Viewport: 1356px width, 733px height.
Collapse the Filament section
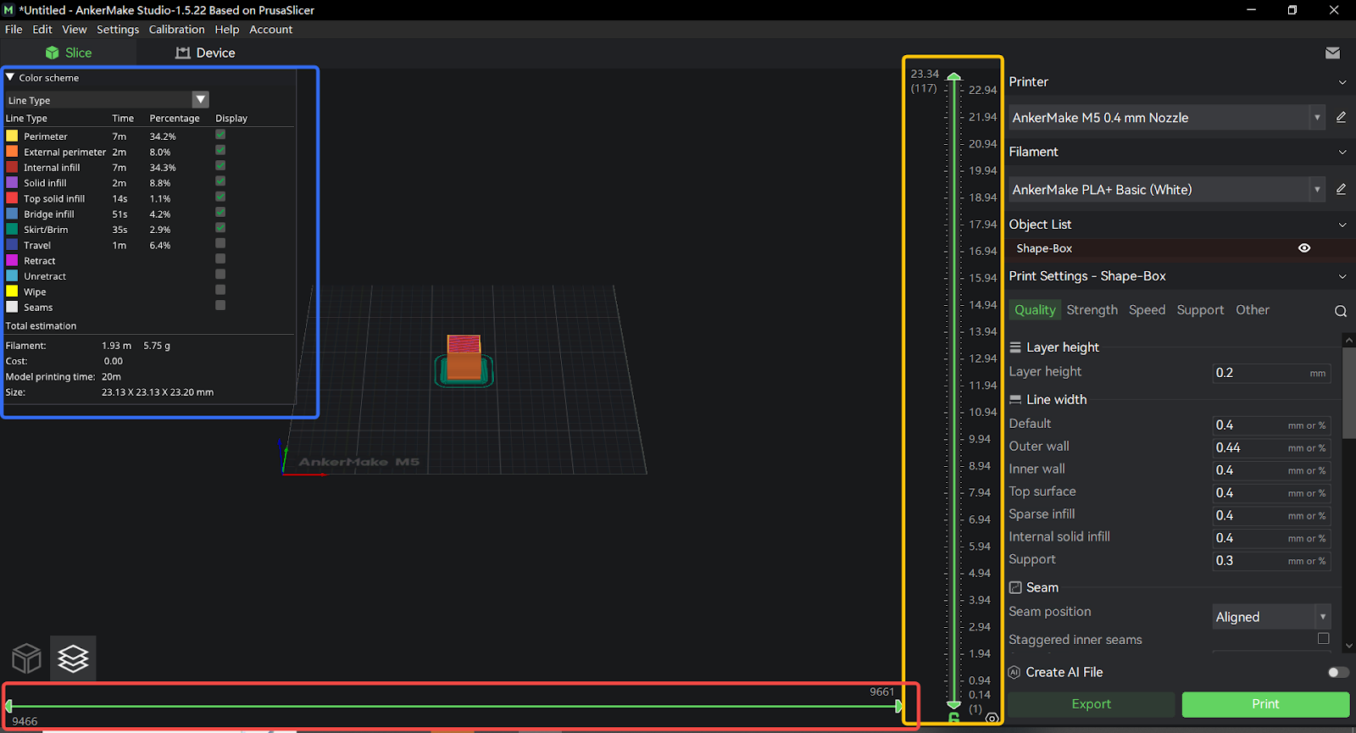1342,153
